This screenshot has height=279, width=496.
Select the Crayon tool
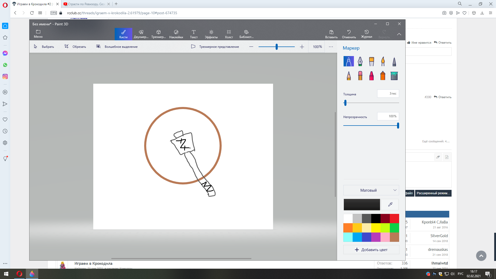pyautogui.click(x=371, y=76)
